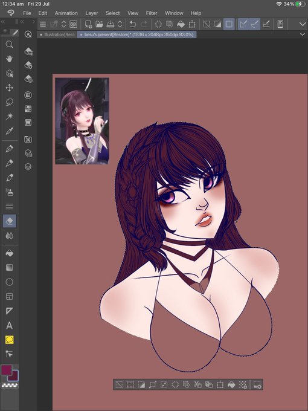This screenshot has width=308, height=411.
Task: Select the Eyedropper tool
Action: [9, 131]
